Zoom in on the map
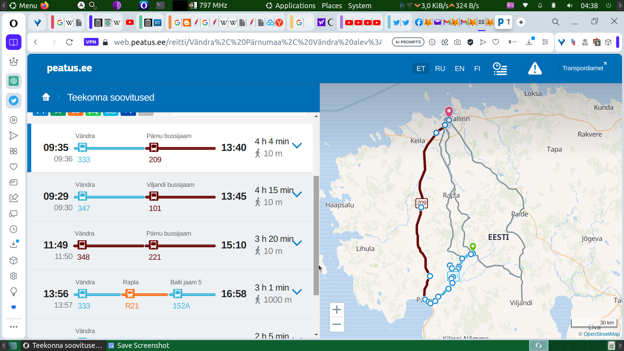 tap(337, 310)
